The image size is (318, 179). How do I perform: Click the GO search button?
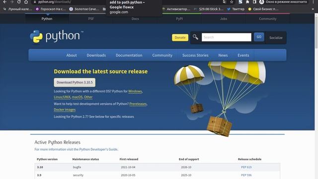tap(259, 37)
